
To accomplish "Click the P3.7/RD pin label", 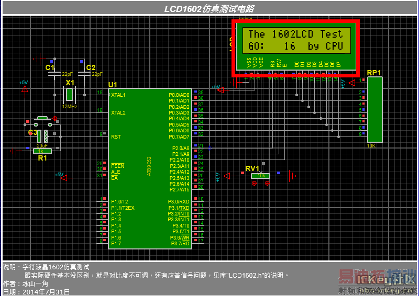I will (x=180, y=243).
